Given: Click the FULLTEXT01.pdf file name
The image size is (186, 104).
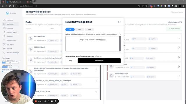Looking at the screenshot, I should click(x=40, y=36).
